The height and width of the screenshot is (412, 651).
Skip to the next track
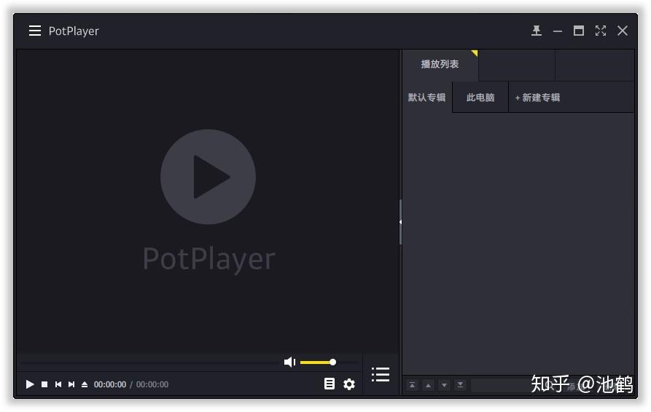[x=71, y=384]
